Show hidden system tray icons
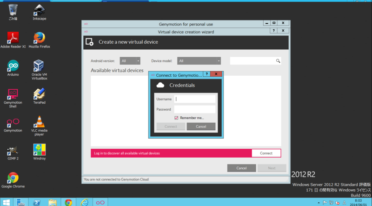 (x=319, y=203)
